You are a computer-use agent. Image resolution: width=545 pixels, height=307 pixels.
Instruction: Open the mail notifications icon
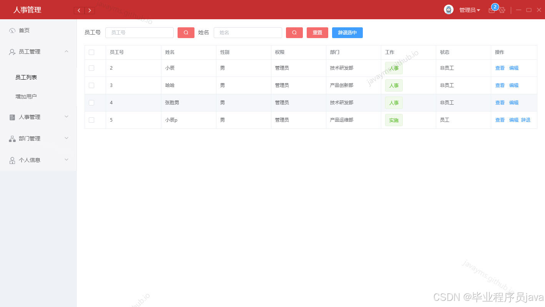pyautogui.click(x=492, y=10)
